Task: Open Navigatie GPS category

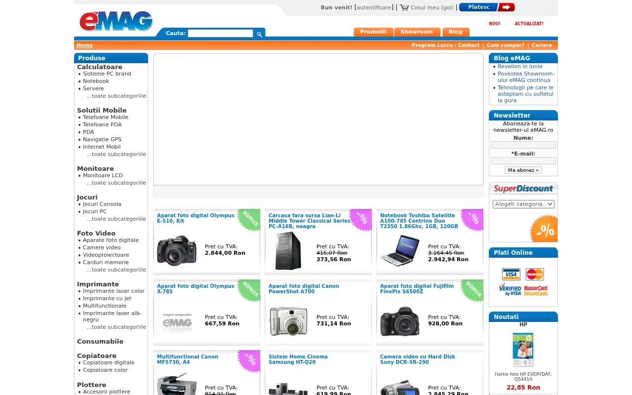Action: click(102, 139)
